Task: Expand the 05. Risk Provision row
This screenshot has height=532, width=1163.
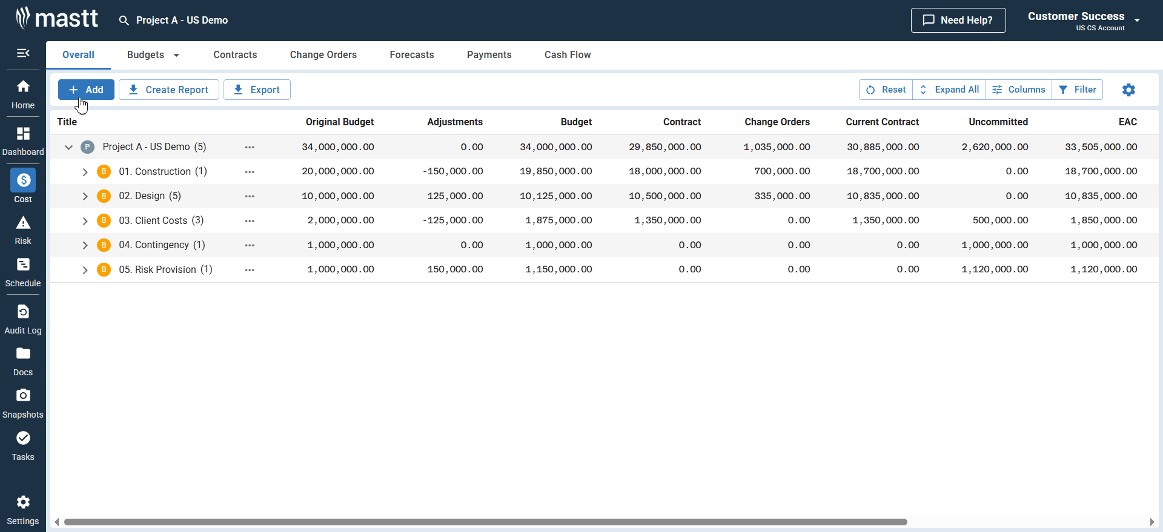Action: [85, 270]
